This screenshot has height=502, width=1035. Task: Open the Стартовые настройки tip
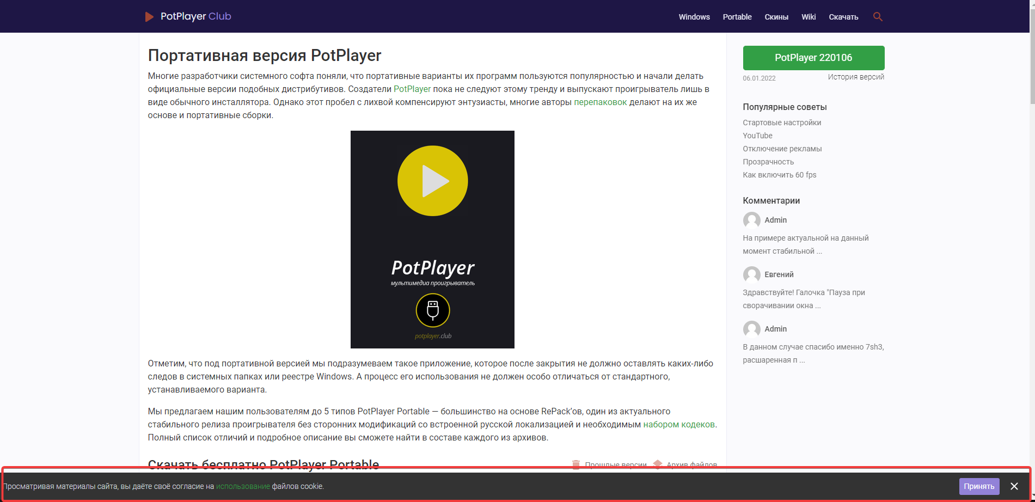(x=781, y=123)
